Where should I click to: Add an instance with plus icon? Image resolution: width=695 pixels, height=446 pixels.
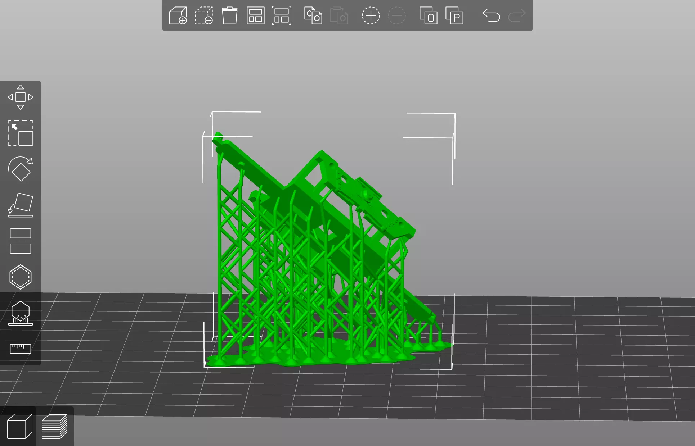click(371, 16)
